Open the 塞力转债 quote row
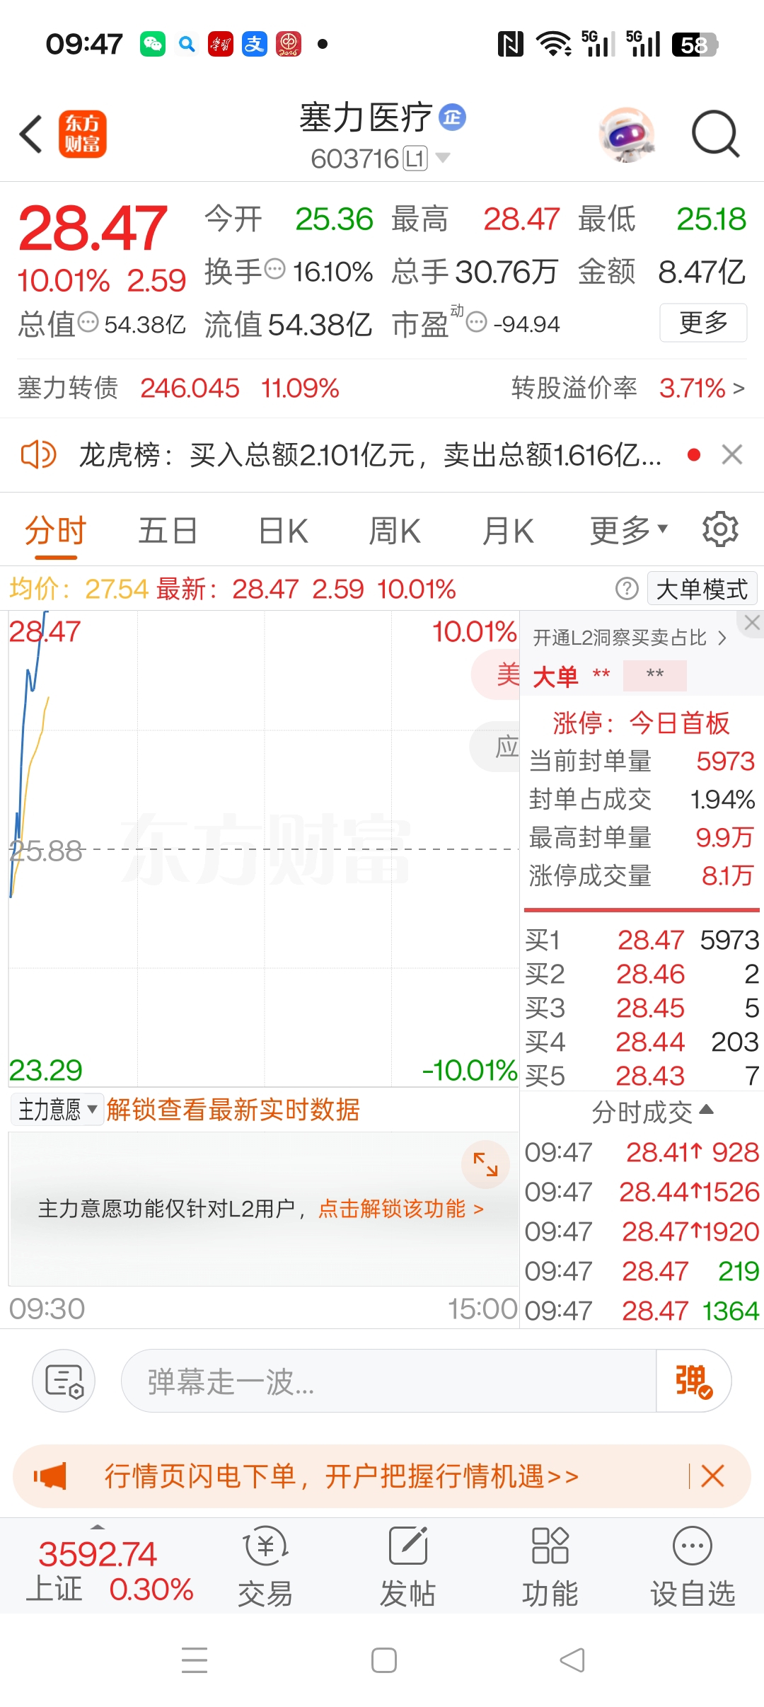This screenshot has height=1707, width=764. coord(178,389)
